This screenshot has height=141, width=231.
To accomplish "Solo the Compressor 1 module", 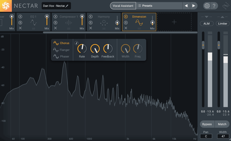I will pyautogui.click(x=55, y=23).
